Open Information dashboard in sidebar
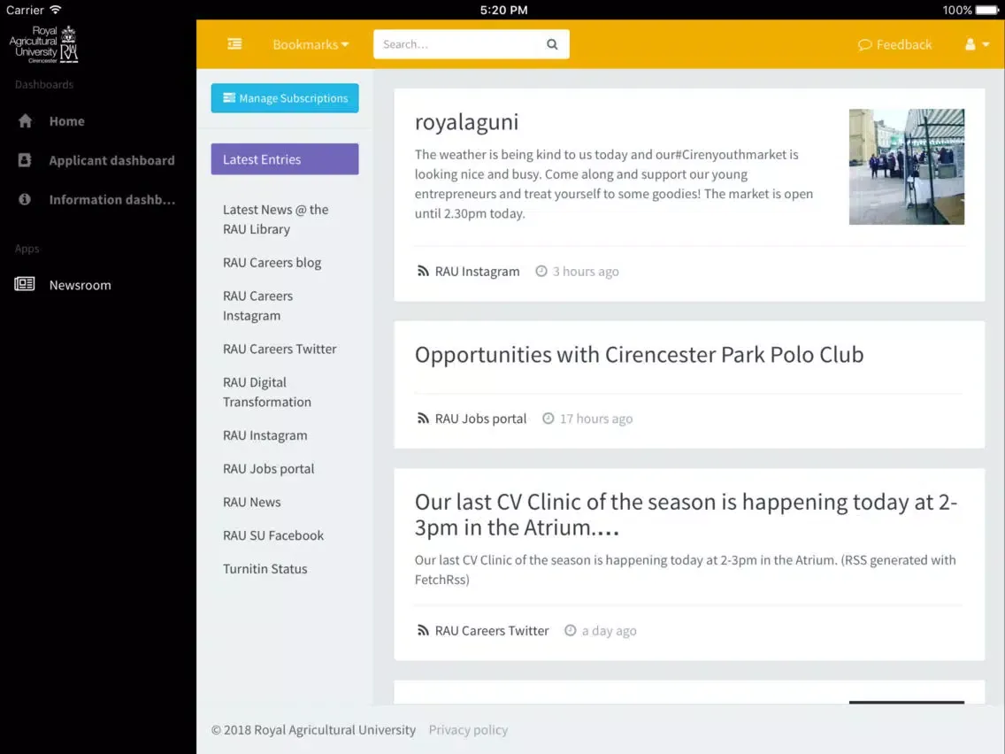The height and width of the screenshot is (754, 1005). 112,199
